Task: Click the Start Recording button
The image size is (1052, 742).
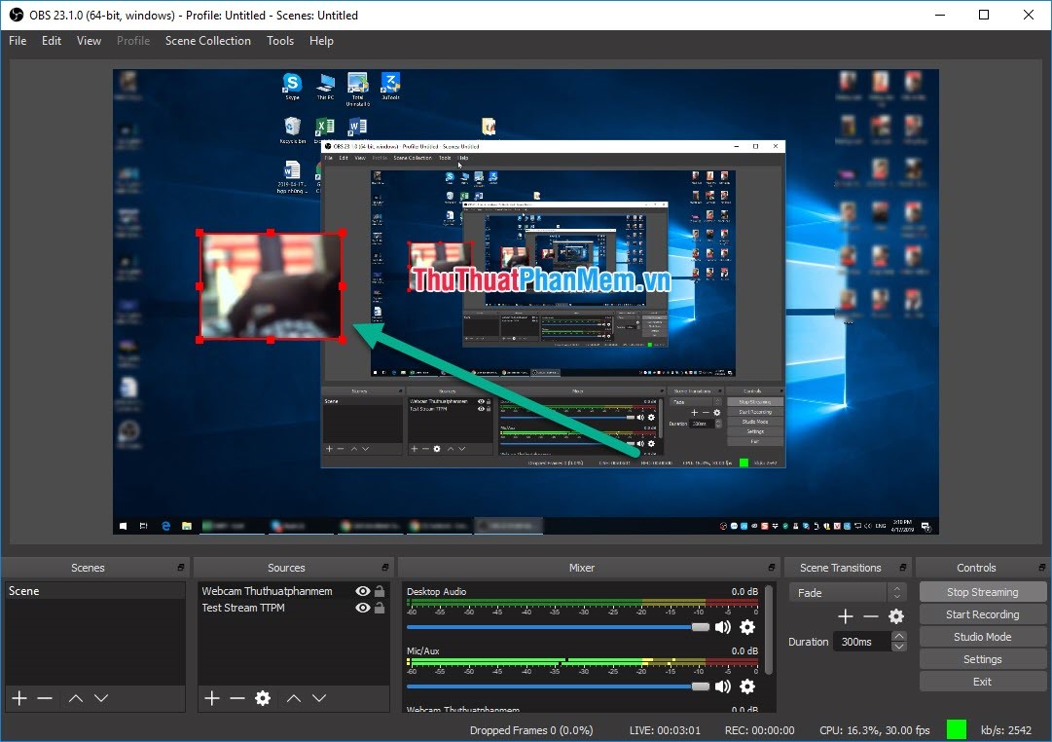Action: pyautogui.click(x=982, y=613)
